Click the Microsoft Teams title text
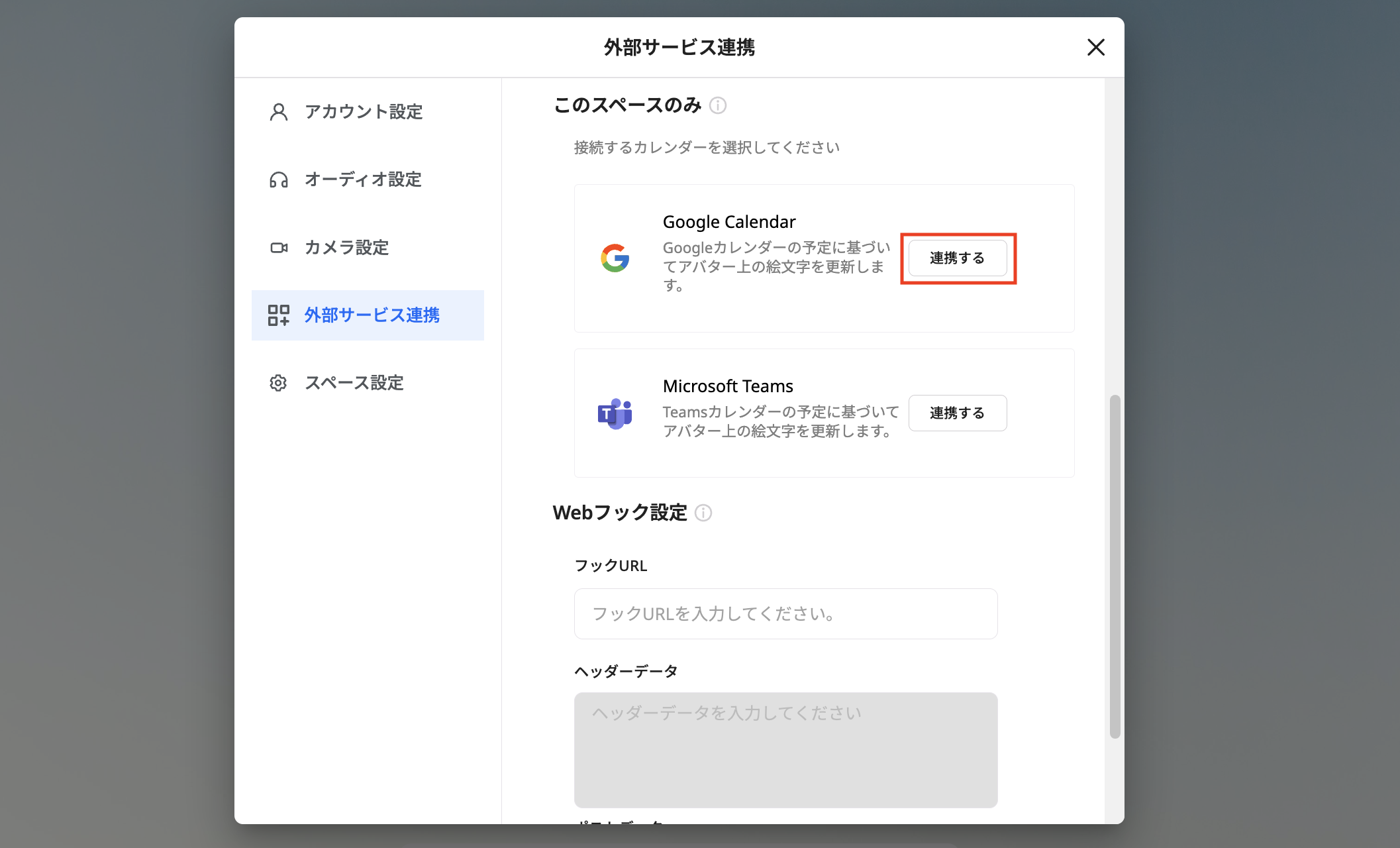1400x848 pixels. pyautogui.click(x=728, y=386)
